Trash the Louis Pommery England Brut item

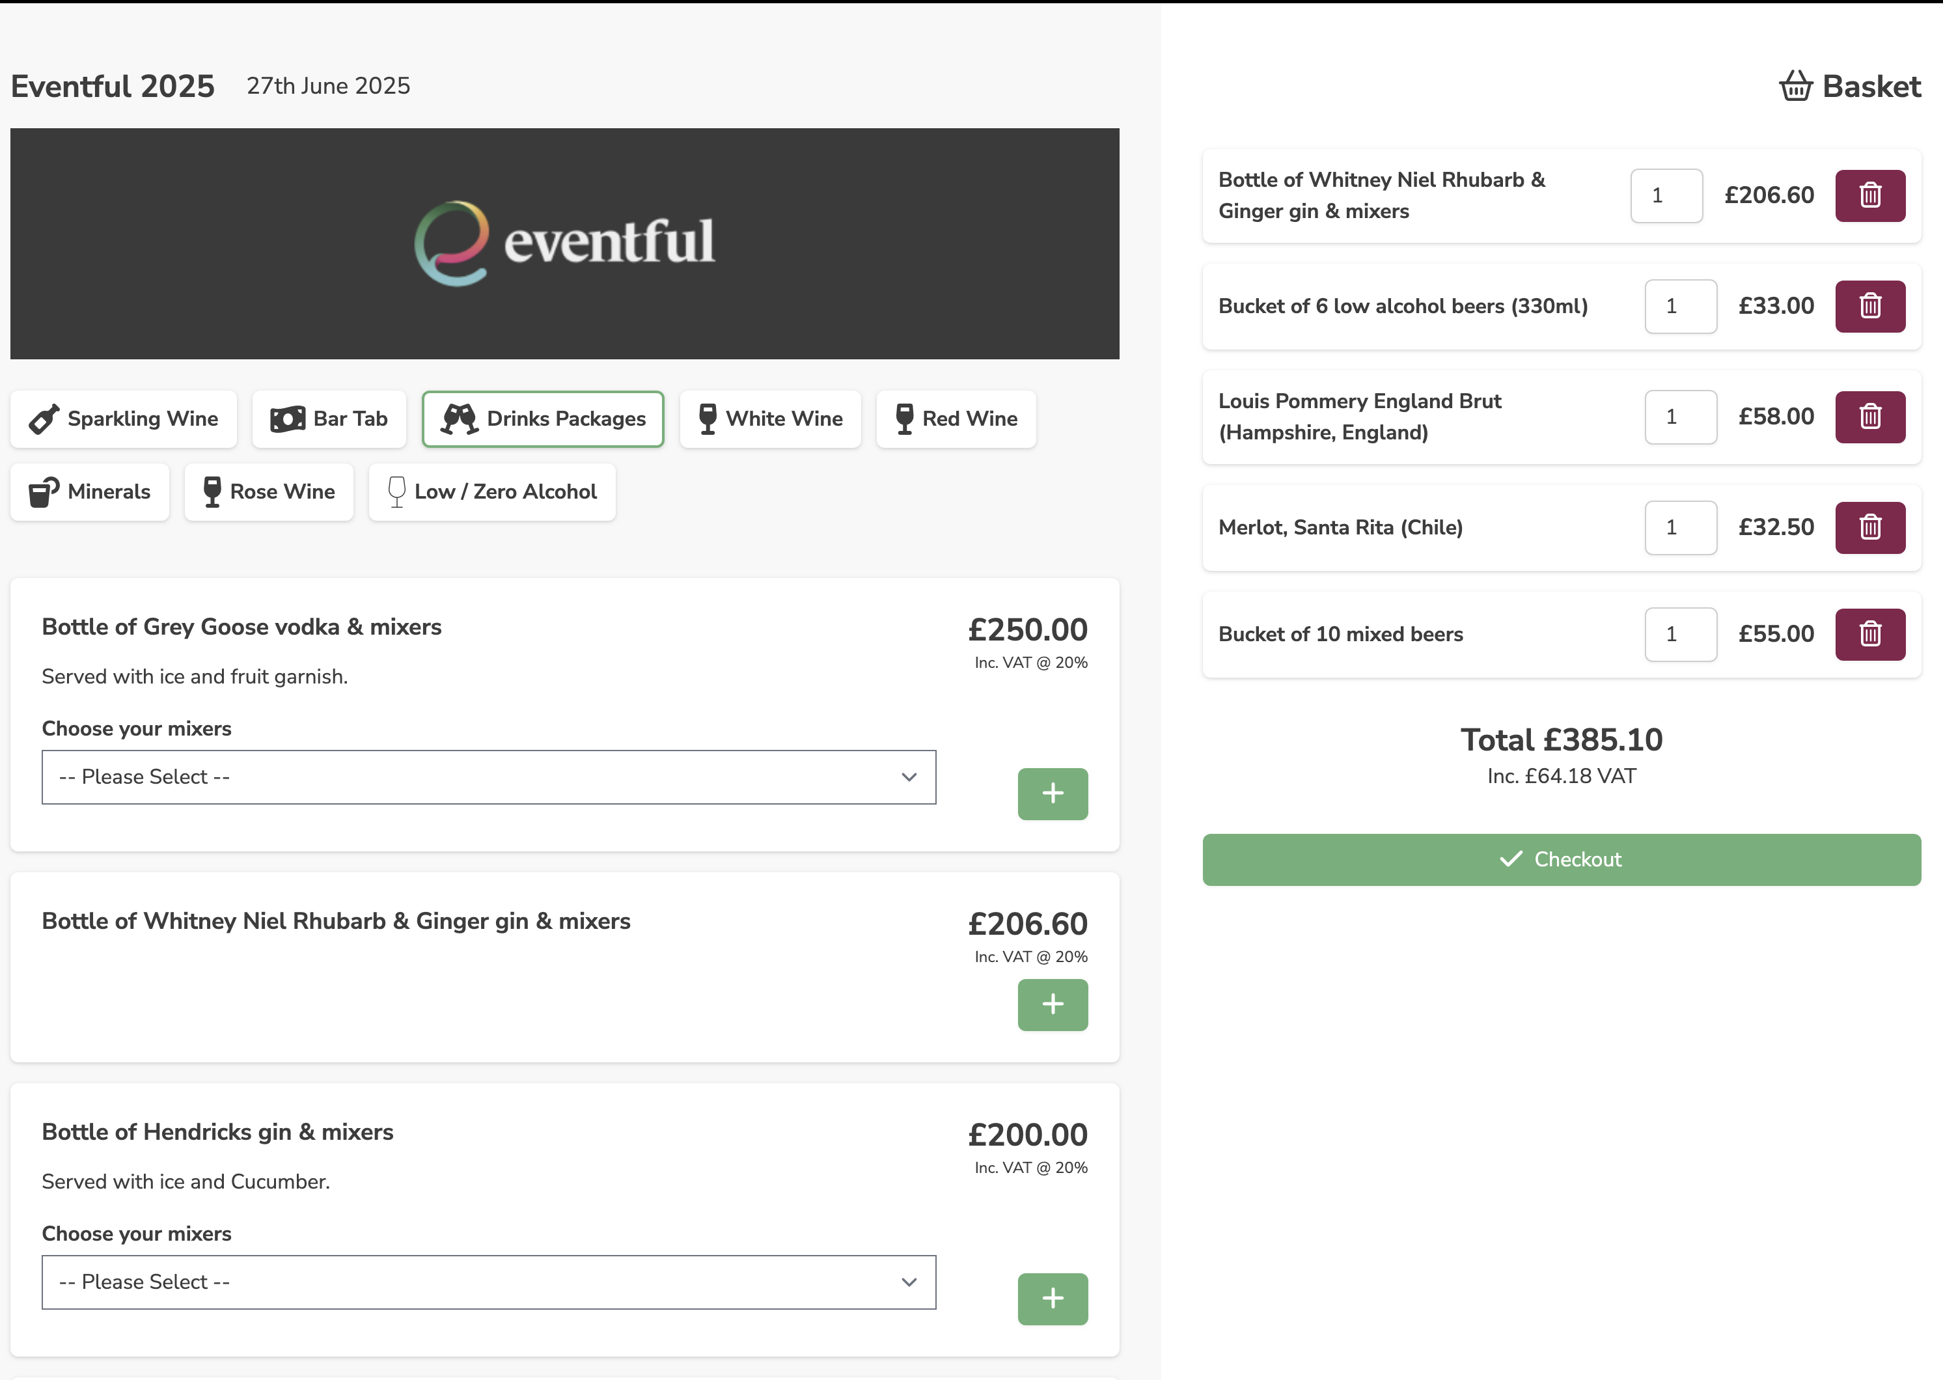1869,417
